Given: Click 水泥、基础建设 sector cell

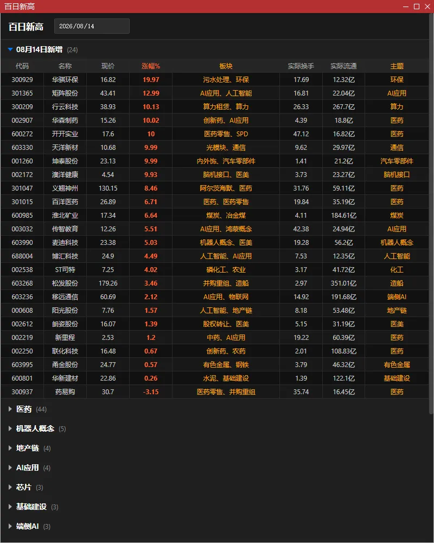Looking at the screenshot, I should 226,378.
